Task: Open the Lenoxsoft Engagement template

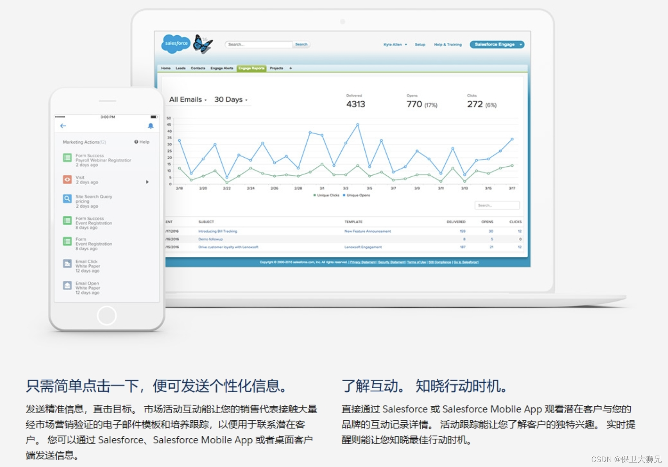Action: pyautogui.click(x=363, y=247)
